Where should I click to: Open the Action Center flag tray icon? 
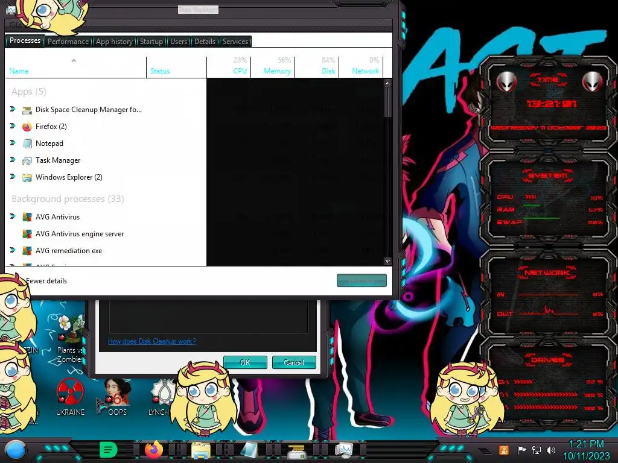522,450
